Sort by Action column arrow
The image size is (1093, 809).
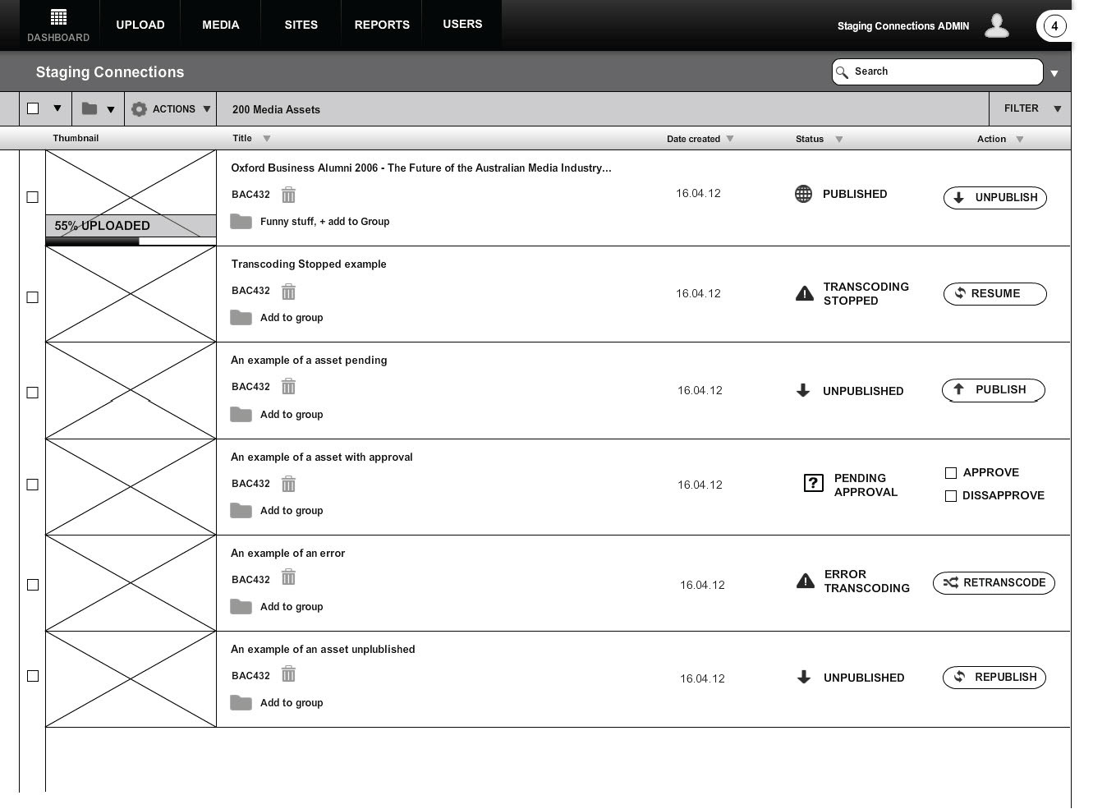coord(1020,139)
